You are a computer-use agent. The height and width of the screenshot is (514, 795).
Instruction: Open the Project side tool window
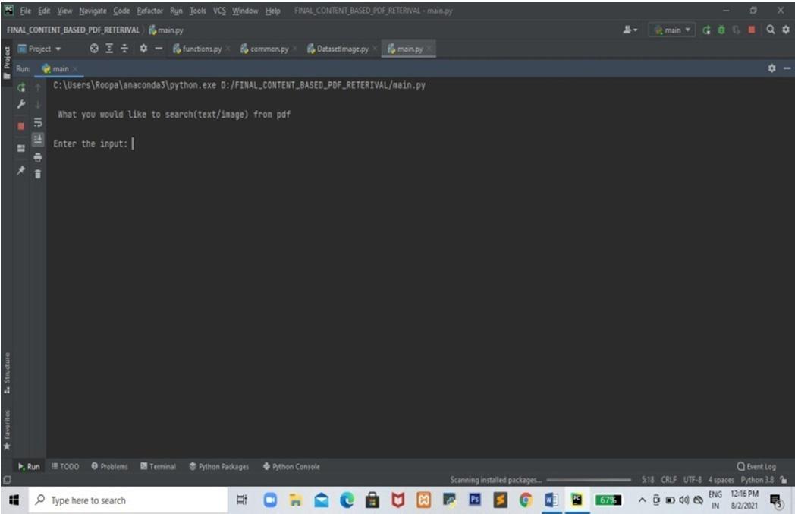pos(7,62)
